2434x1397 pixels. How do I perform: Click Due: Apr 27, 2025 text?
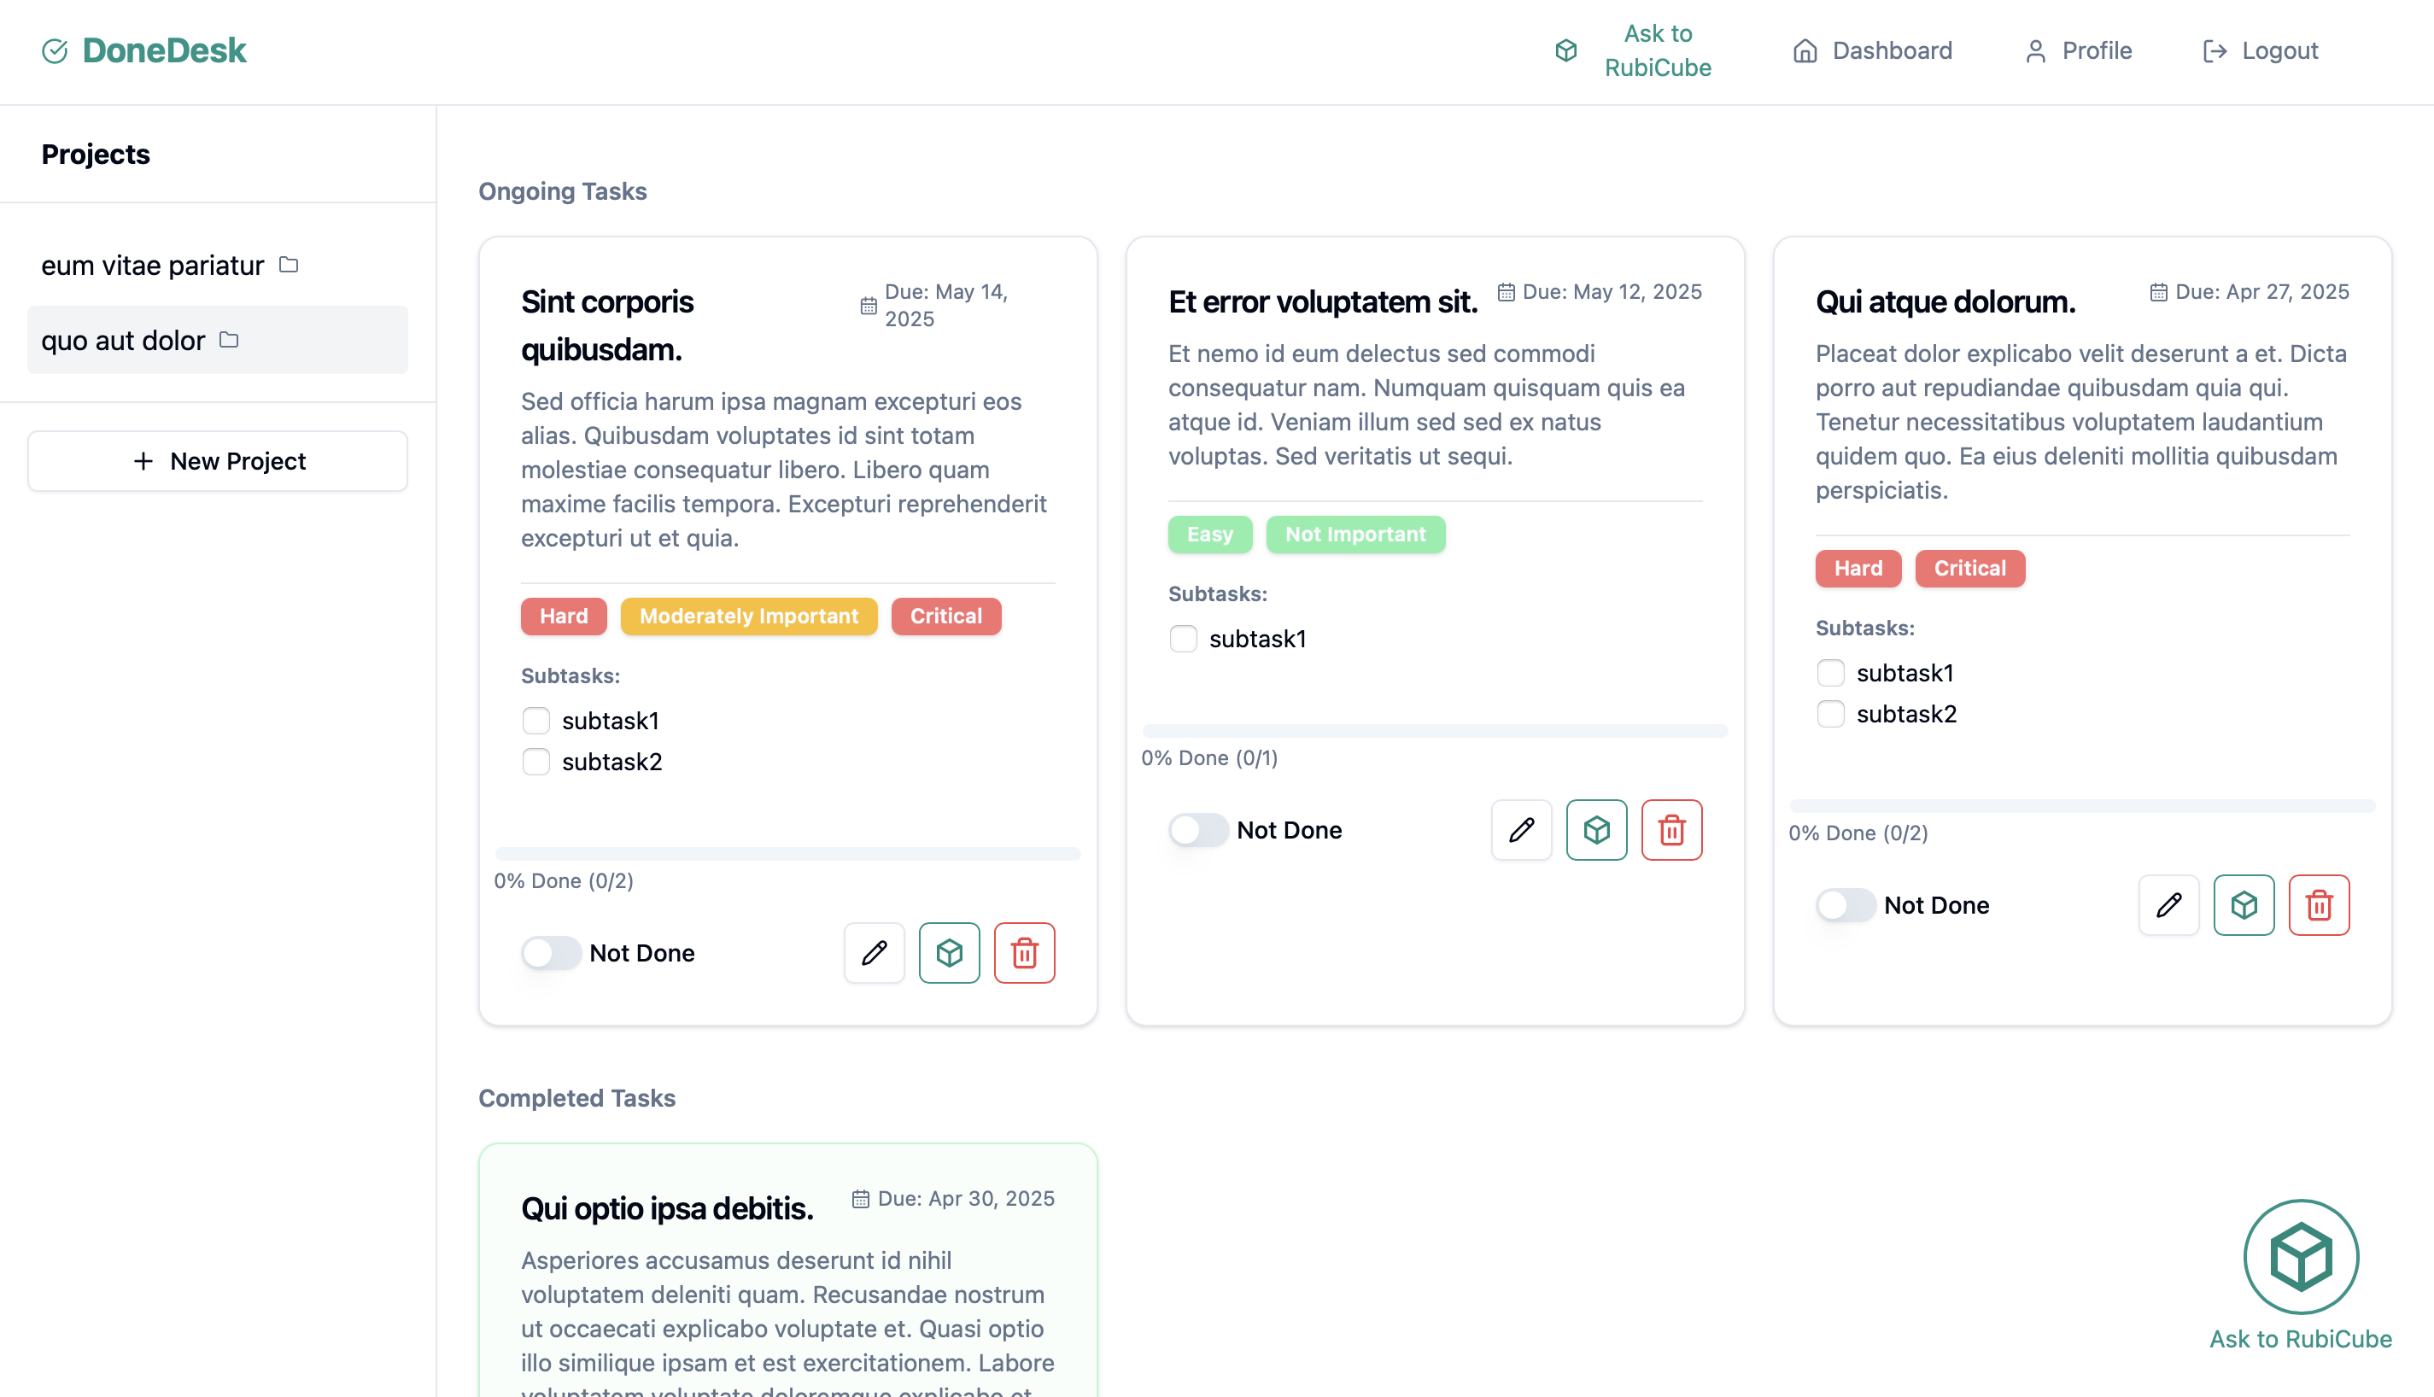2261,292
